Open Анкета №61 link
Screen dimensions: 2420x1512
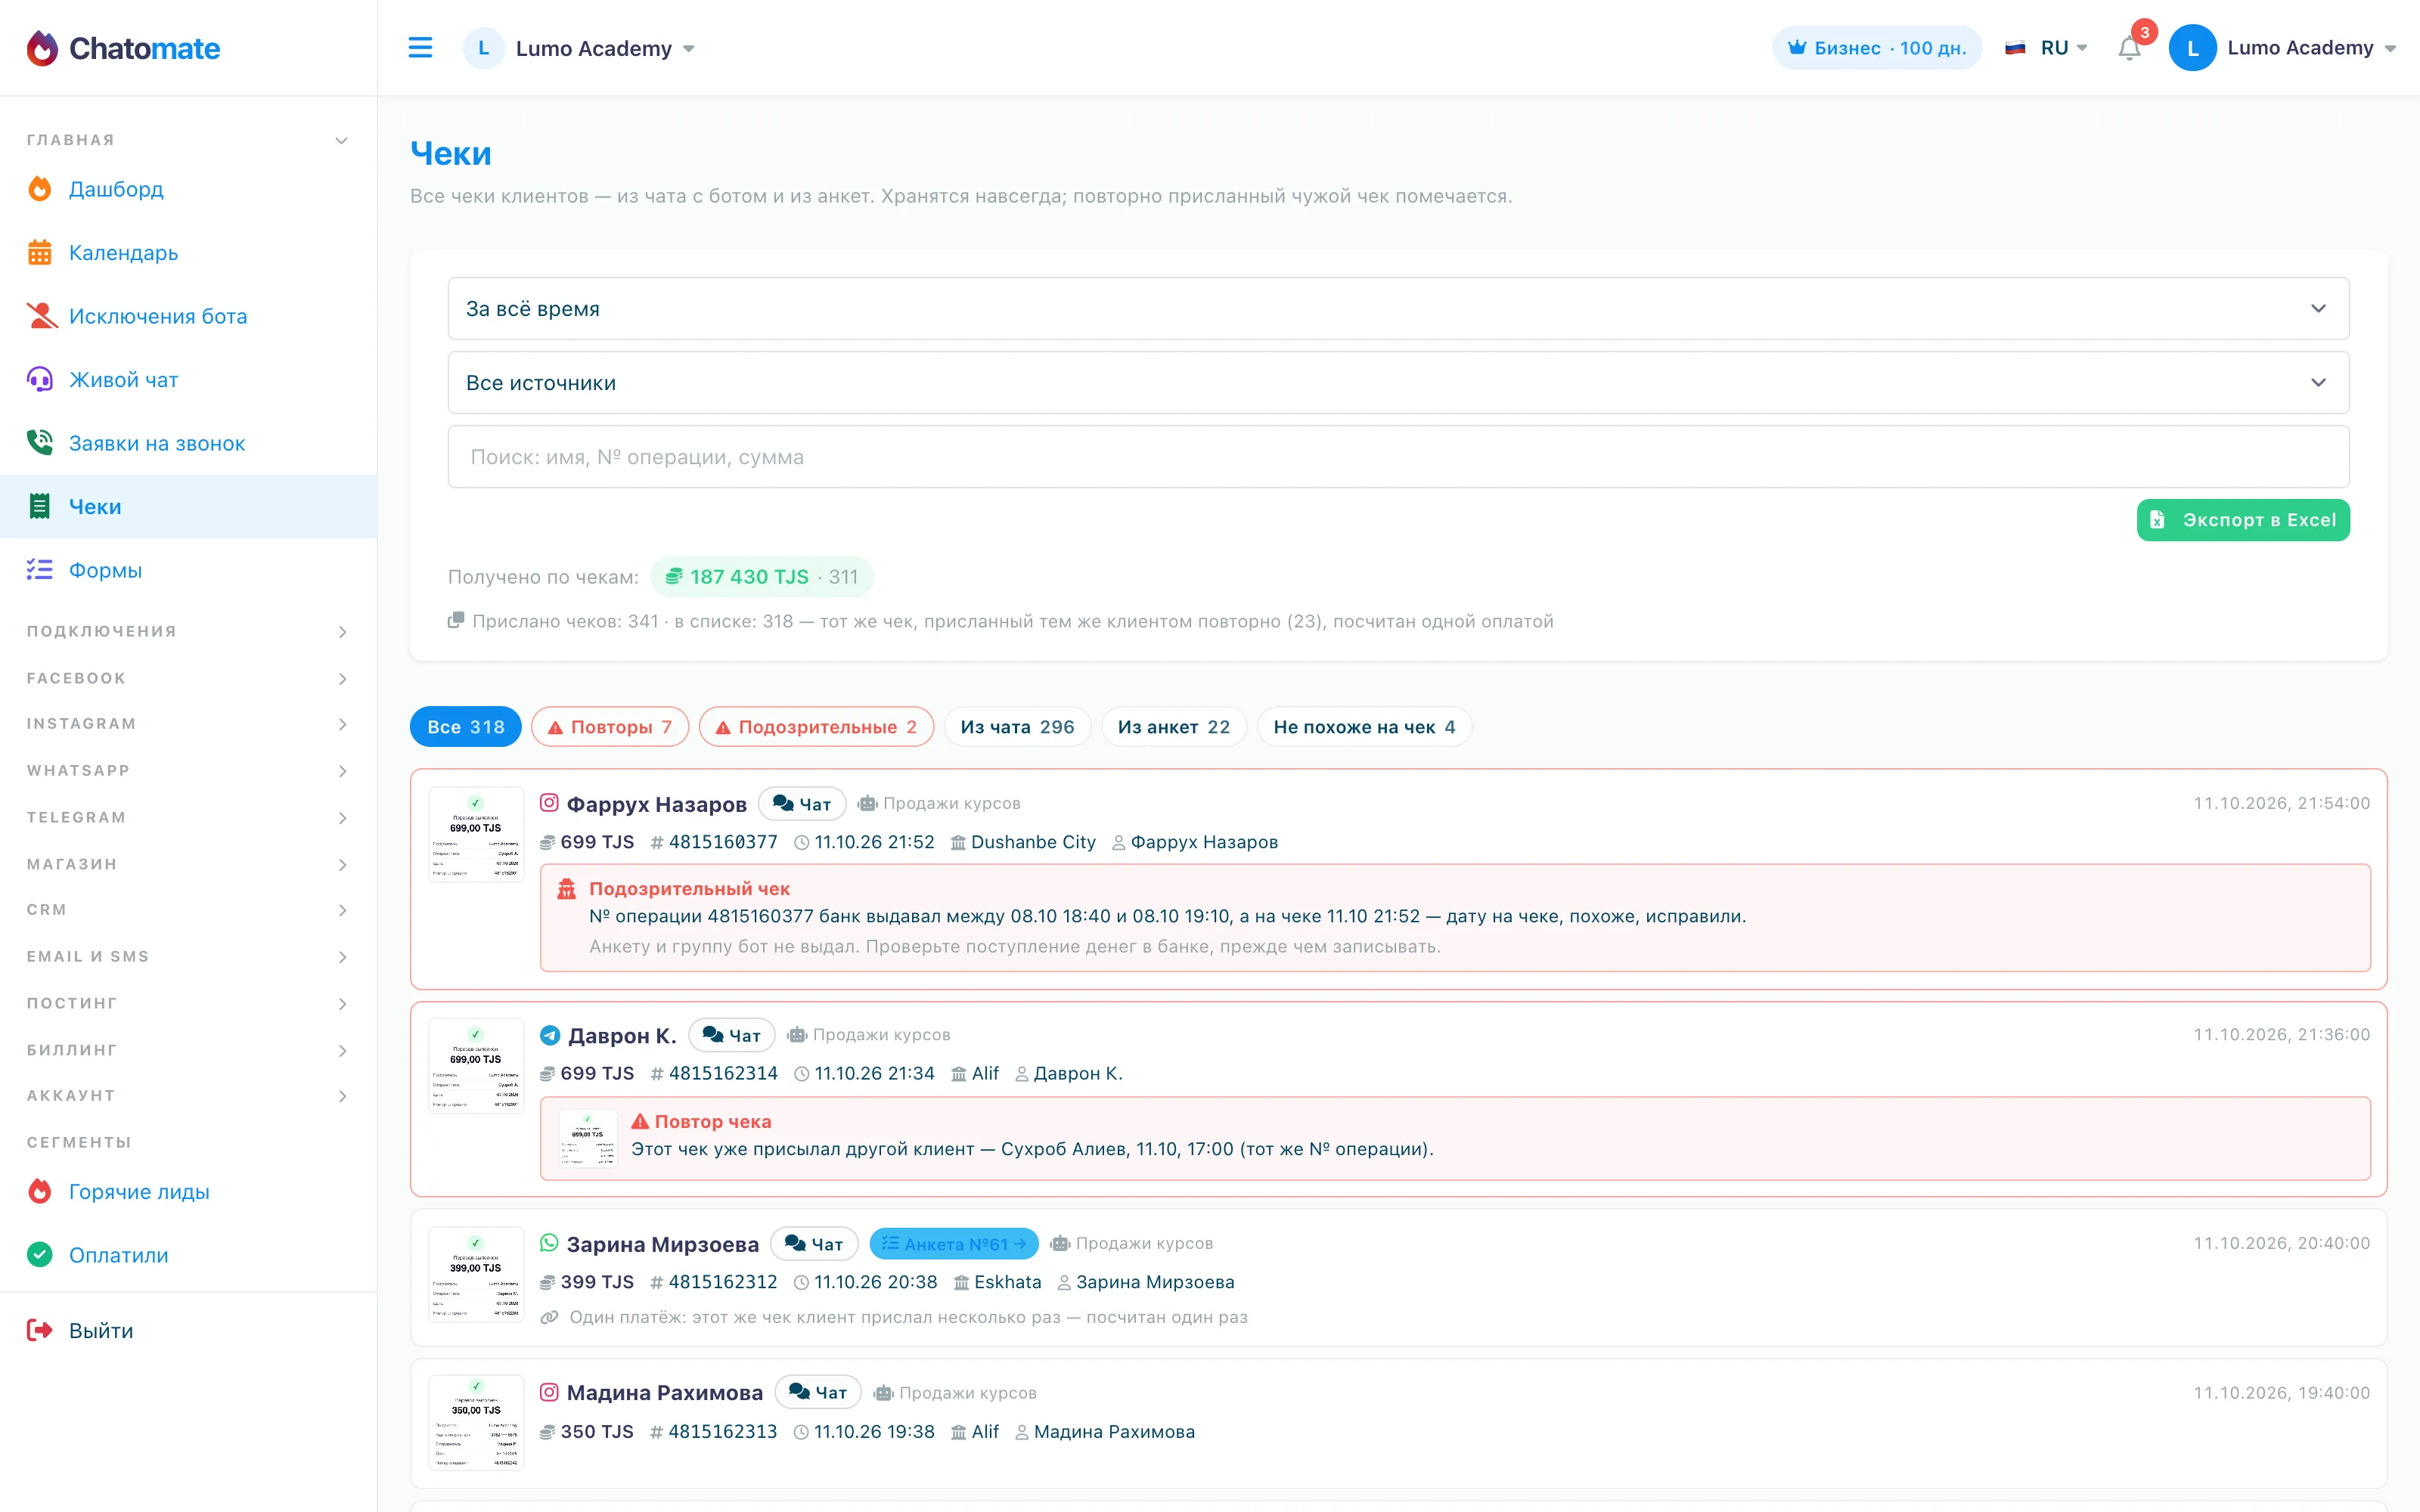(954, 1244)
